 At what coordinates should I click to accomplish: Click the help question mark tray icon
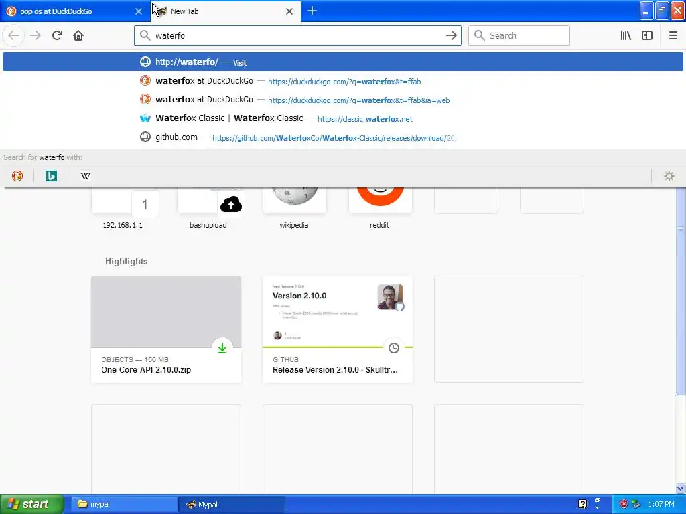point(582,504)
